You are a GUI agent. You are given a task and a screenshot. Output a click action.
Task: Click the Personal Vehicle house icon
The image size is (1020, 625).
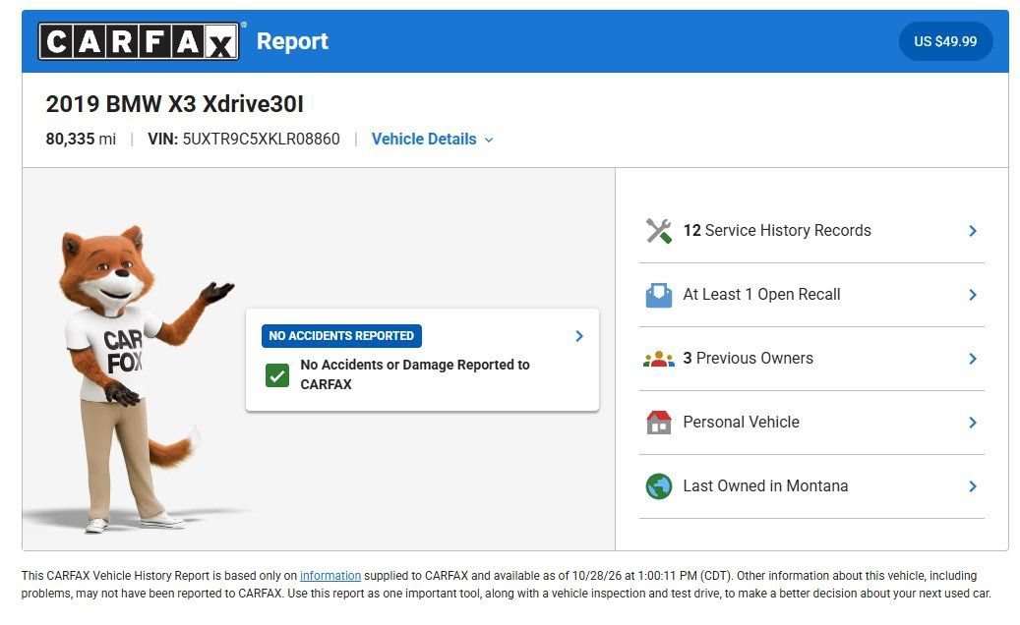coord(658,423)
